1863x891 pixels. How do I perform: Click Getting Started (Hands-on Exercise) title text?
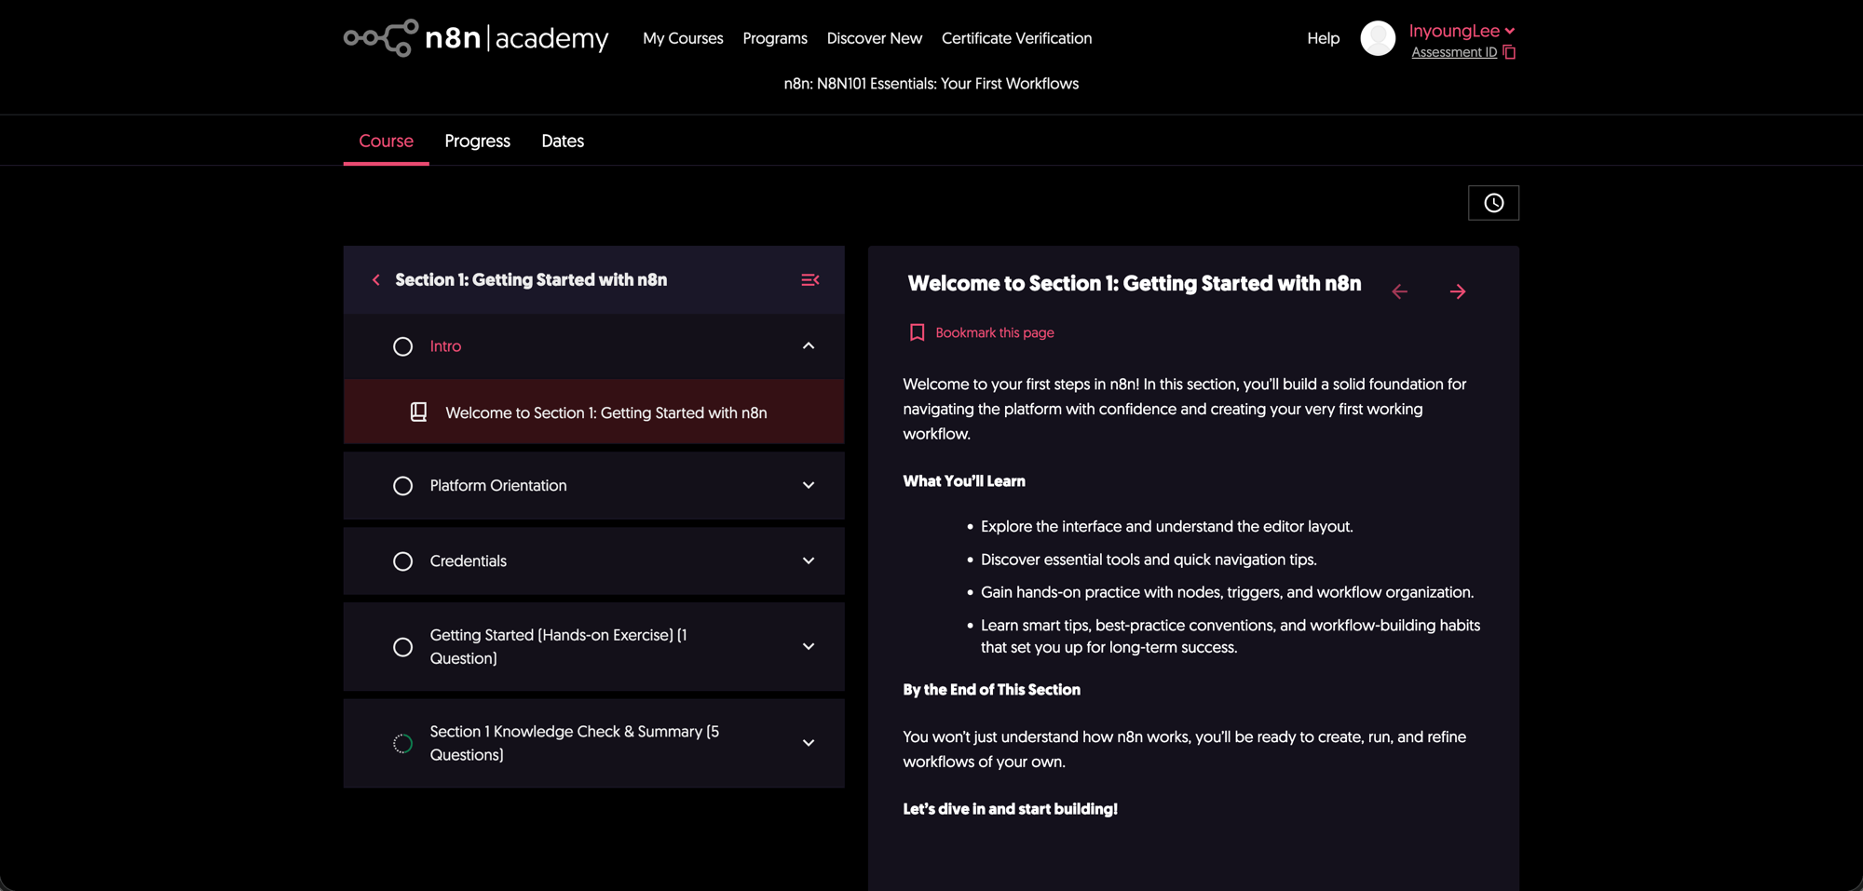coord(559,647)
